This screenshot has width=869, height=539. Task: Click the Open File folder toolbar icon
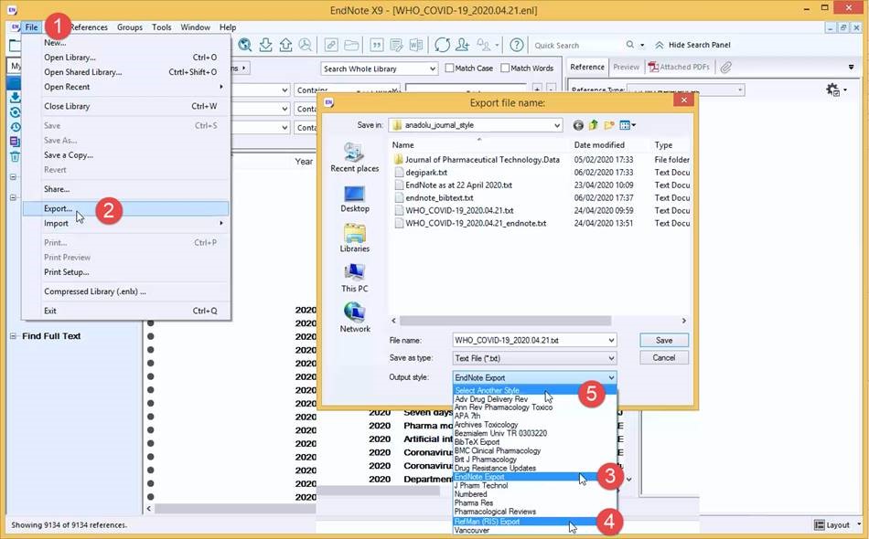pyautogui.click(x=351, y=45)
